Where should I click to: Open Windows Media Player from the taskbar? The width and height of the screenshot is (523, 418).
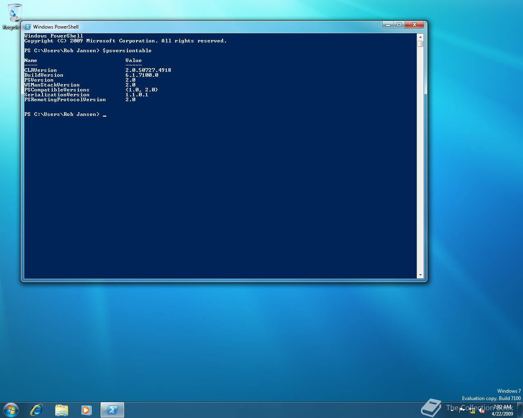[x=86, y=410]
